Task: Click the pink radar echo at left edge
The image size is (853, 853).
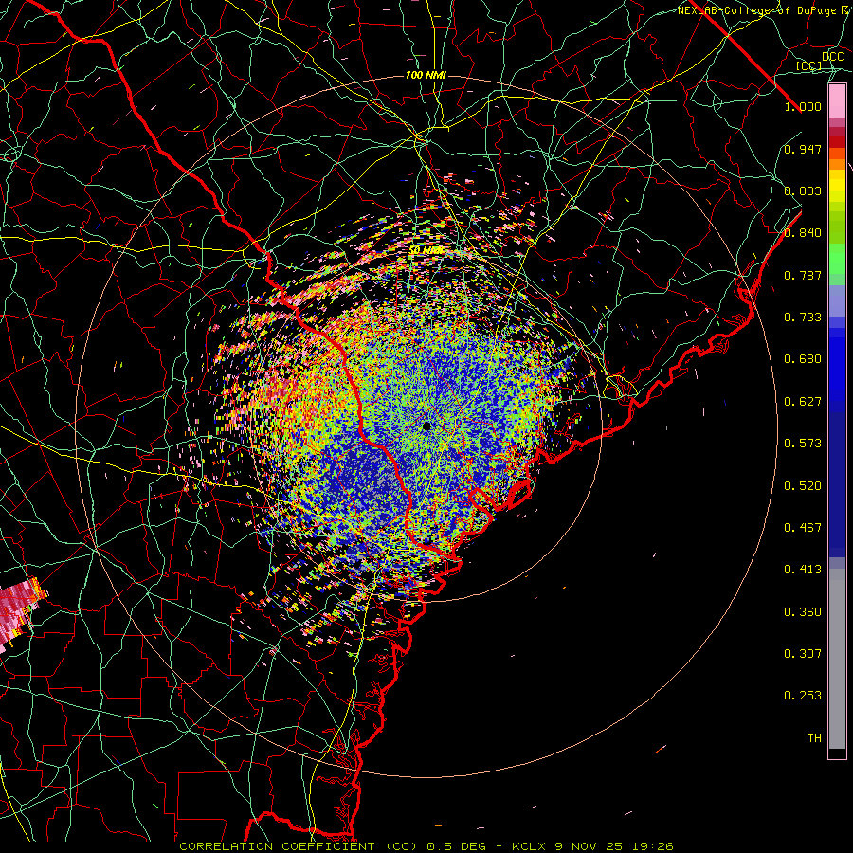Action: (19, 610)
